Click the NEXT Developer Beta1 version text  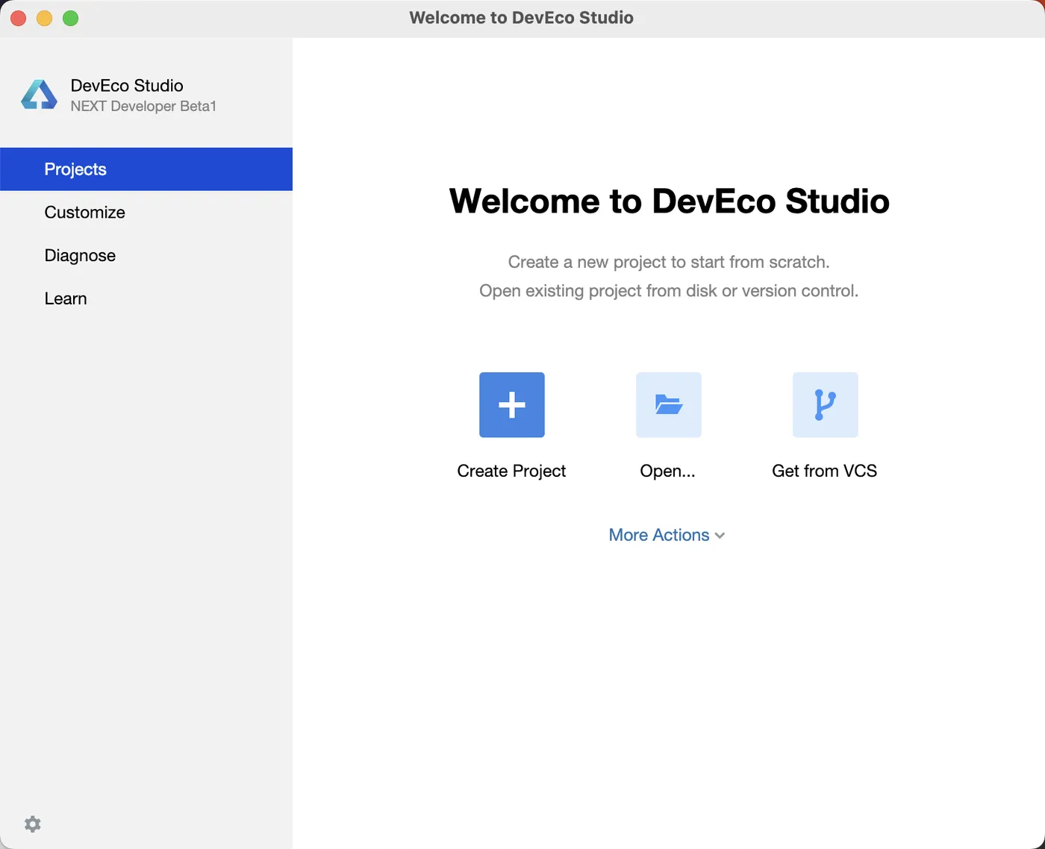pyautogui.click(x=143, y=106)
